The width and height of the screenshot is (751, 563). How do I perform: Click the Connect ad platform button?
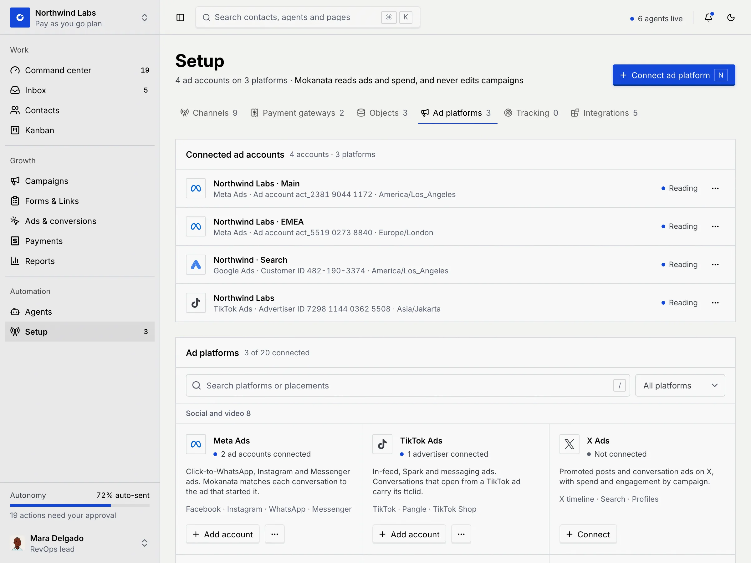[x=674, y=75]
